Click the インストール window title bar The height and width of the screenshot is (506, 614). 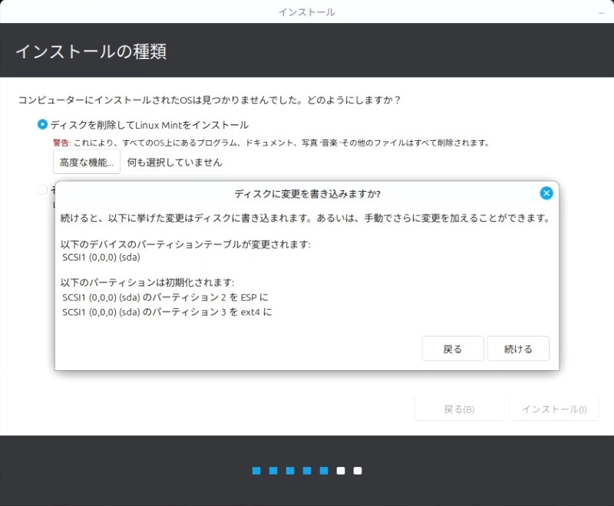[x=307, y=12]
